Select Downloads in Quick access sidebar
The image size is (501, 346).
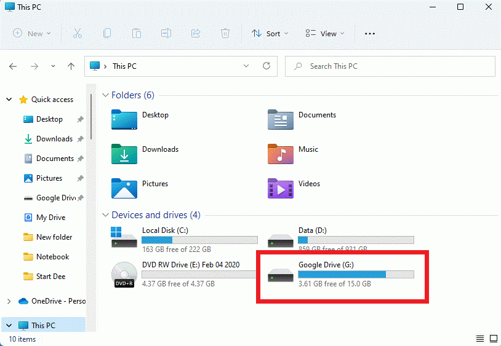pos(54,139)
